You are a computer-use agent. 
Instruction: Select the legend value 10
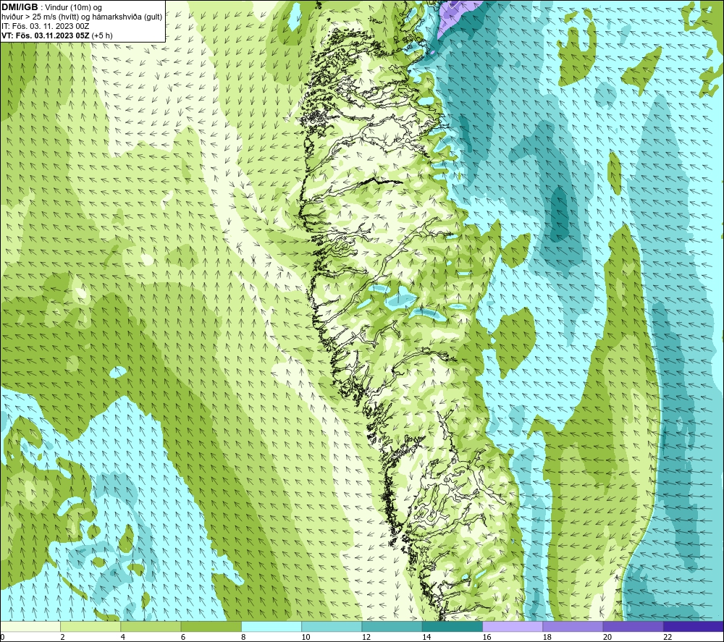306,638
